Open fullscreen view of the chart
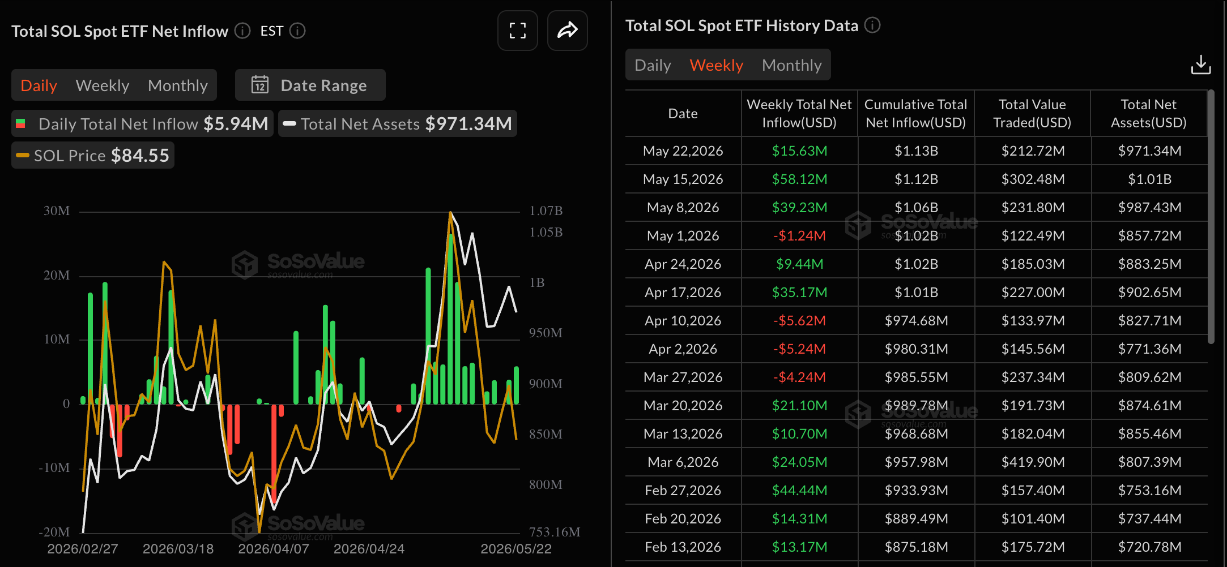1227x567 pixels. pos(517,31)
